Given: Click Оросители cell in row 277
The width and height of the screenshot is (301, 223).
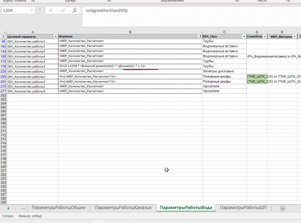Looking at the screenshot, I should pos(224,91).
